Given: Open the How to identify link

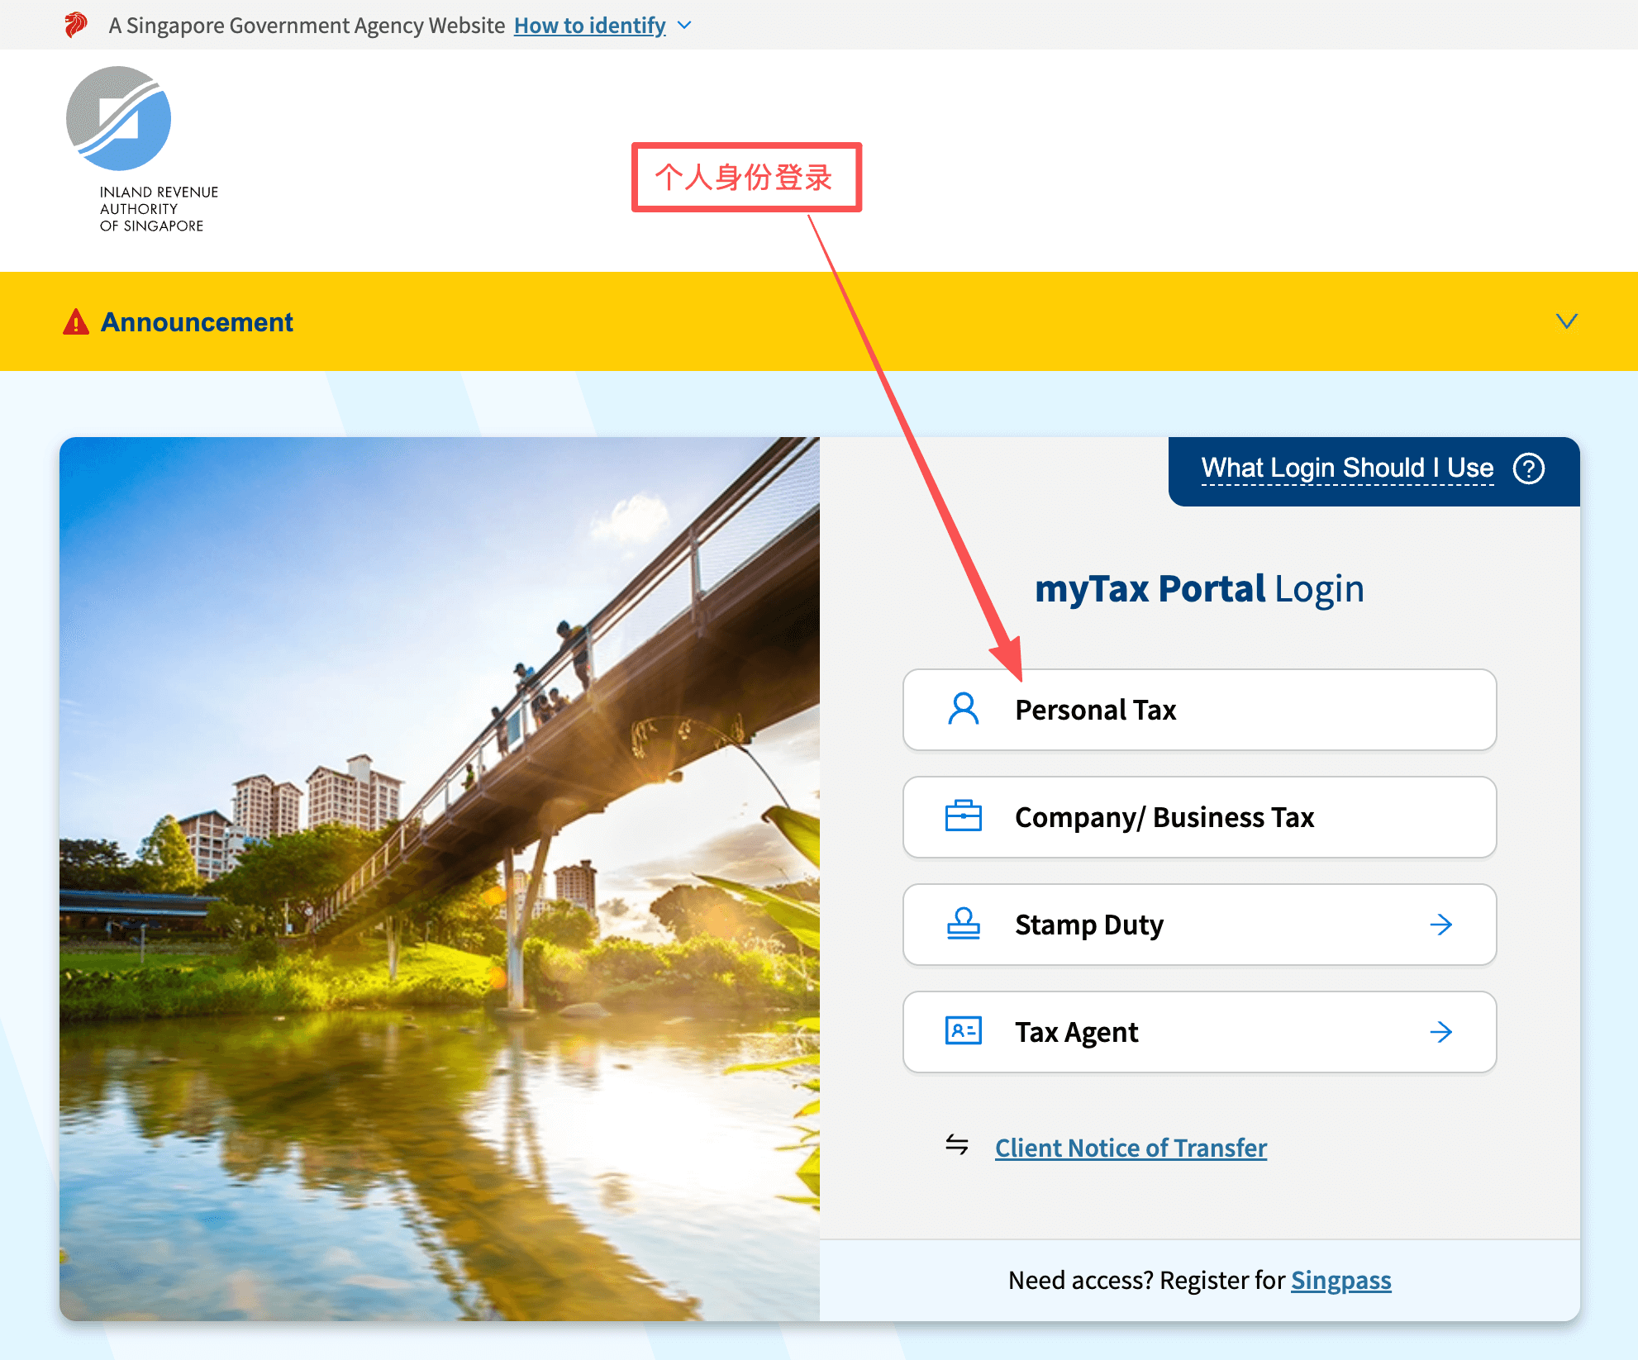Looking at the screenshot, I should click(589, 26).
